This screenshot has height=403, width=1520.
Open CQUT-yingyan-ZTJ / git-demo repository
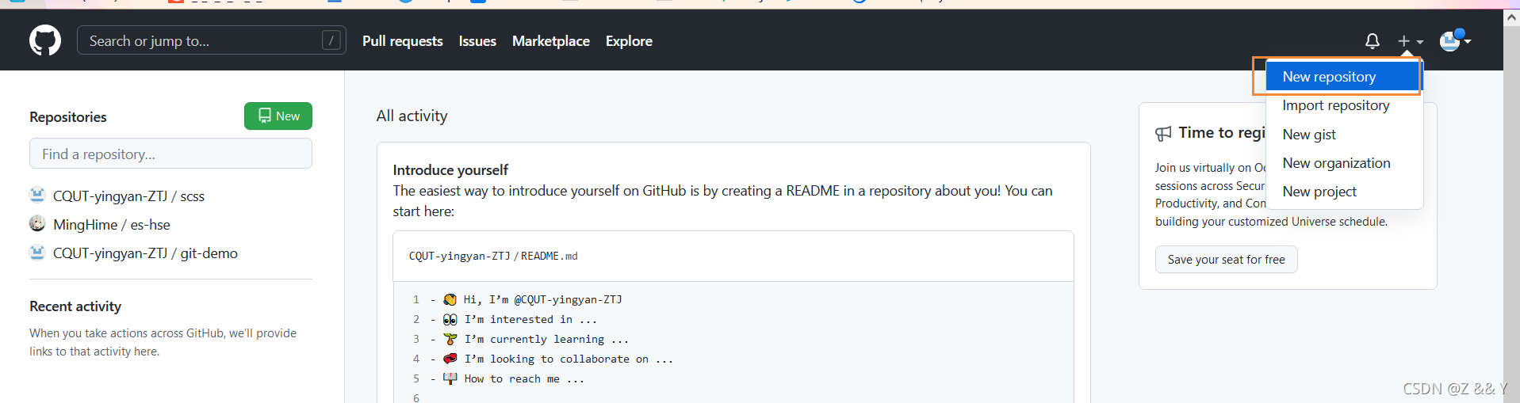145,253
